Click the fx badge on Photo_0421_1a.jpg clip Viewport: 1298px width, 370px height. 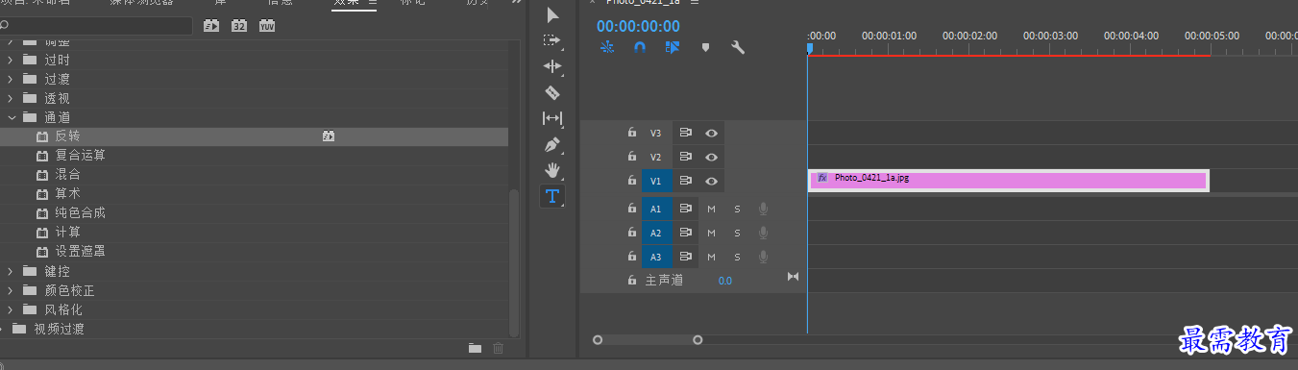pos(822,178)
